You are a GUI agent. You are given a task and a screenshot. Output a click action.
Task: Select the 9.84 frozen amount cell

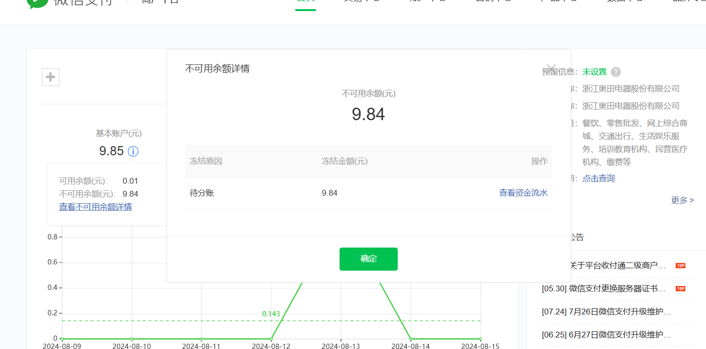coord(330,193)
